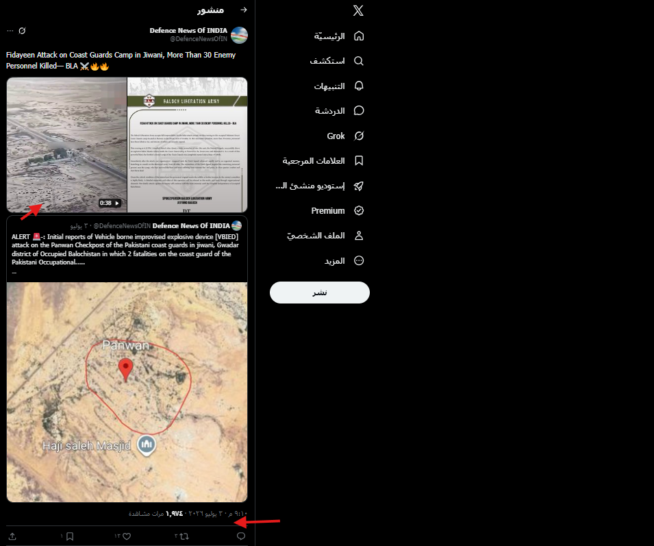Screen dimensions: 654x546
Task: Click the Grok icon beside the post options
Action: [x=22, y=31]
